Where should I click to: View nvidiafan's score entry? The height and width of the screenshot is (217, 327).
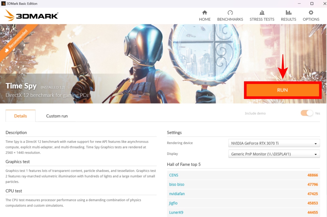[x=177, y=194]
